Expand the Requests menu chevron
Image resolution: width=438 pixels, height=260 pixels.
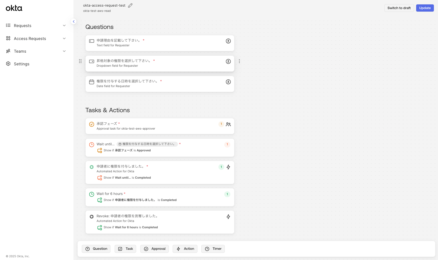64,26
